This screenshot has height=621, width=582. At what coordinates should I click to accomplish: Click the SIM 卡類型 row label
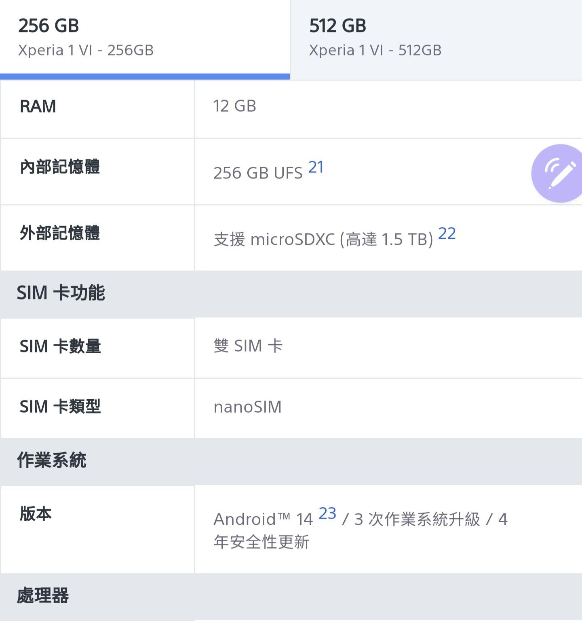[x=60, y=407]
